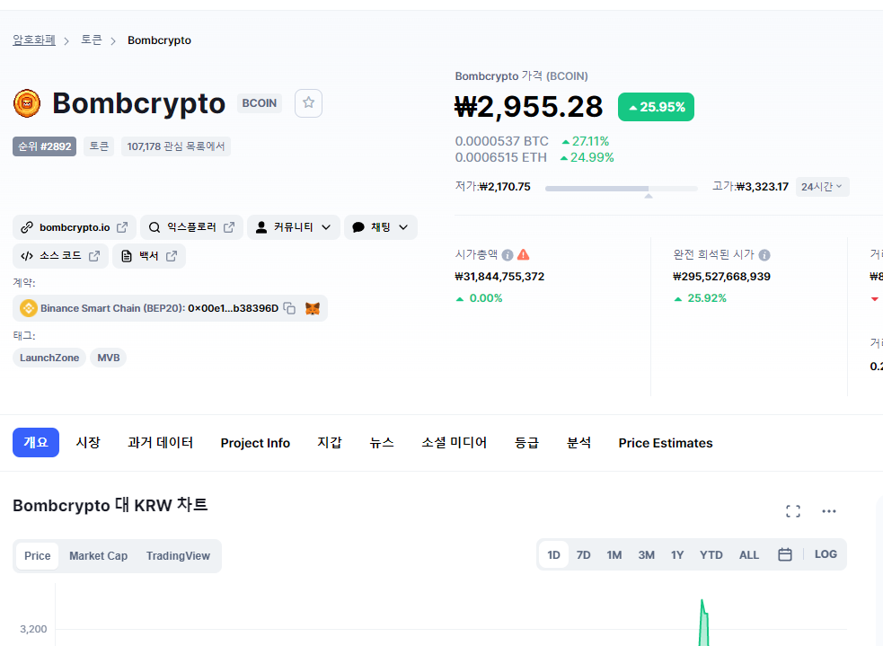Click the external link icon in 소스 코드 button
The width and height of the screenshot is (883, 646).
click(x=94, y=256)
